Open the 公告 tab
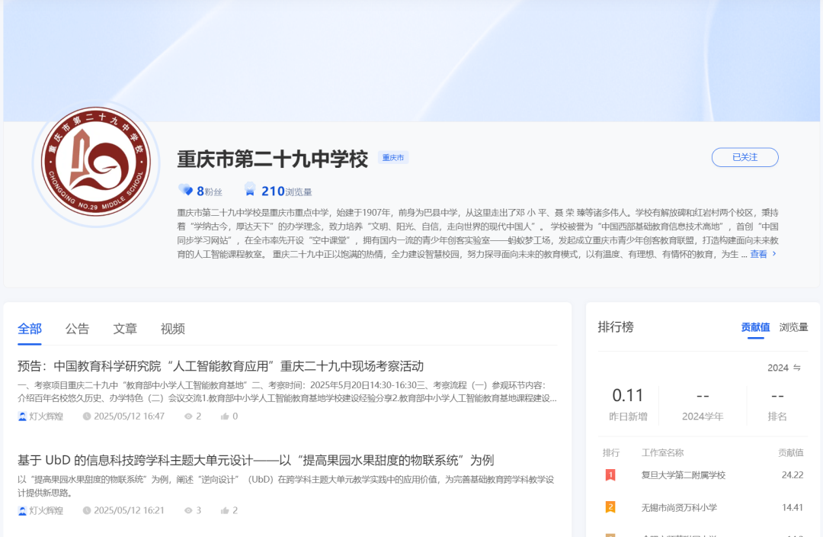The width and height of the screenshot is (823, 537). tap(78, 328)
